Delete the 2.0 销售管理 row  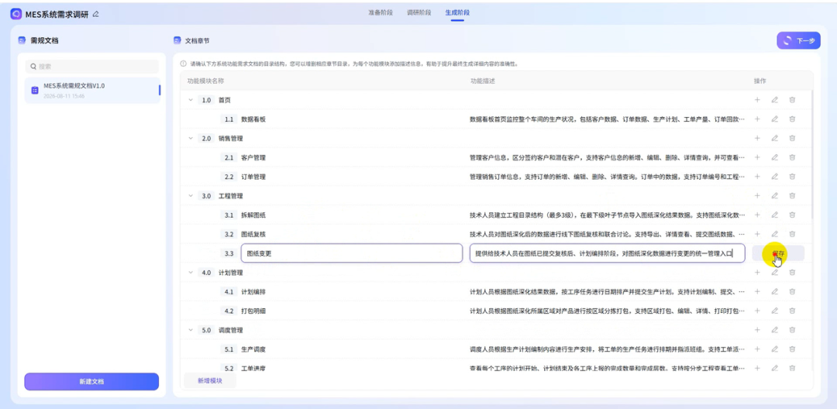click(x=792, y=138)
